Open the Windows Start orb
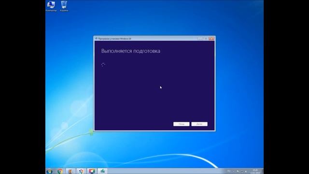This screenshot has width=309, height=174. pos(49,171)
